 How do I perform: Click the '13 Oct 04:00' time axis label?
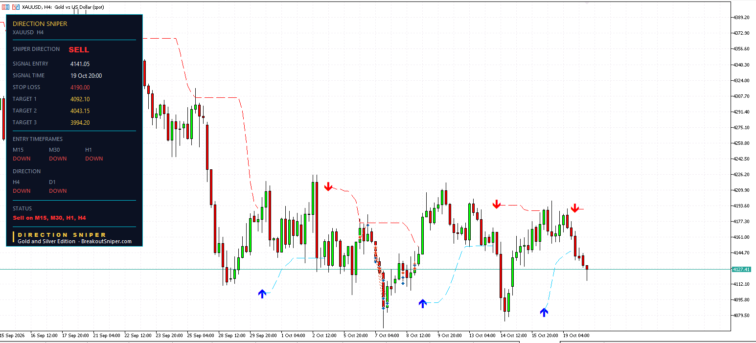482,336
